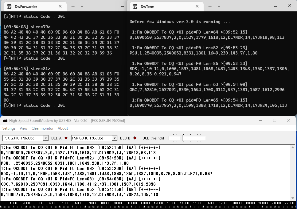Click the BDS data line in SoundModem monitor
Viewport: 297px width, 209px height.
click(x=107, y=174)
